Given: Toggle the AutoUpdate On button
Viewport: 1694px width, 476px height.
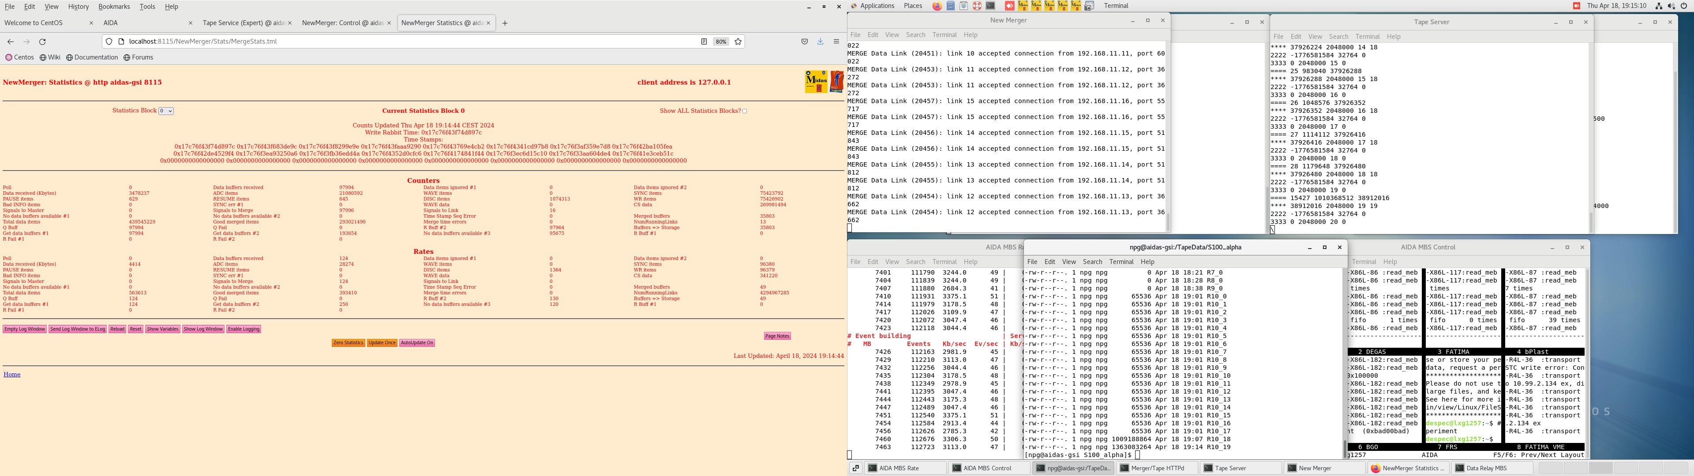Looking at the screenshot, I should click(417, 342).
